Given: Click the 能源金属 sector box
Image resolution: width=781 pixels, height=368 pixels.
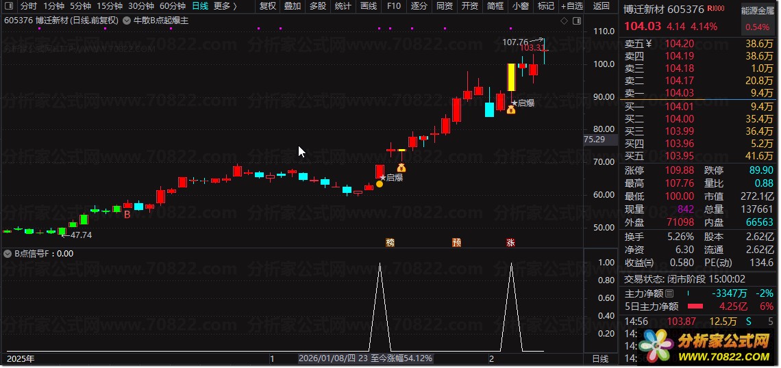Looking at the screenshot, I should tap(758, 18).
